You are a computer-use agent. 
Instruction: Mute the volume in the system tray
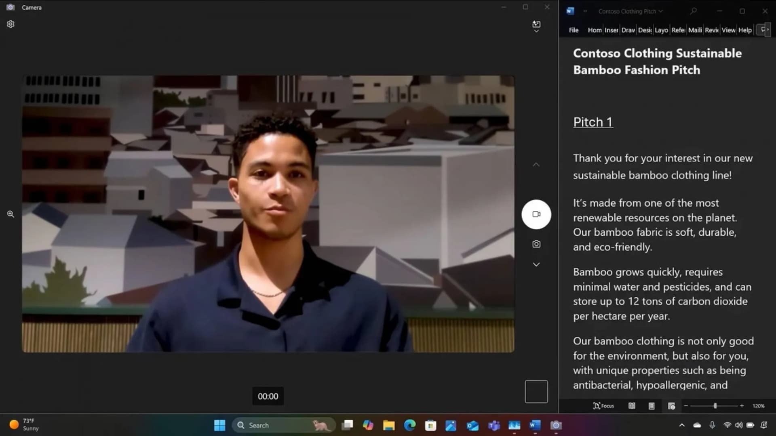(739, 425)
